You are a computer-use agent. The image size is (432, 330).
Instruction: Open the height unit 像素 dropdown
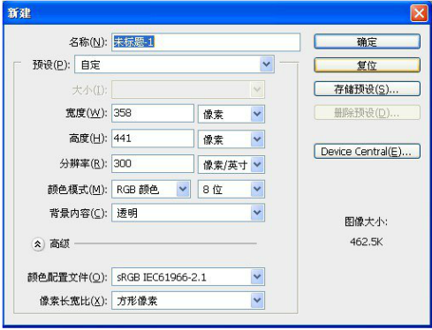pos(231,139)
